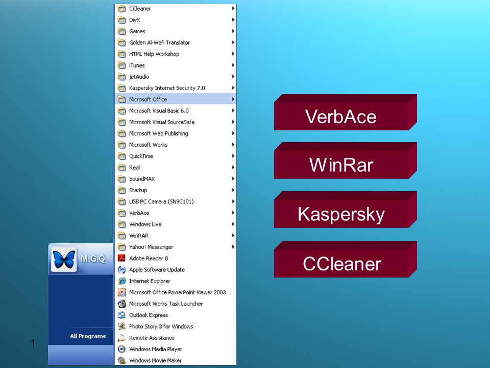Image resolution: width=490 pixels, height=368 pixels.
Task: Select Photo Story 3 for Windows label
Action: coord(161,327)
